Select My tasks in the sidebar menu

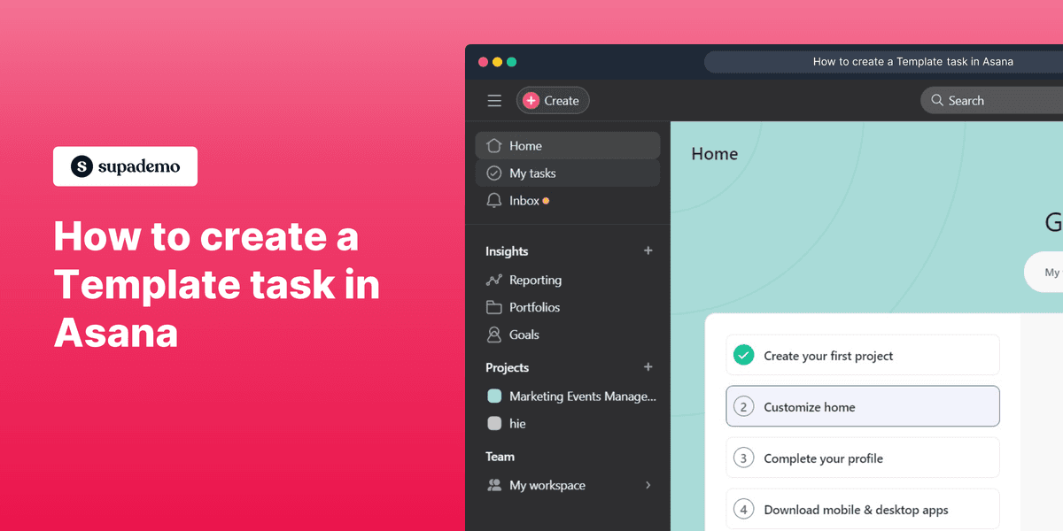[532, 173]
